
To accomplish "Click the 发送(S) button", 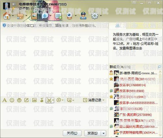I will click(93, 133).
